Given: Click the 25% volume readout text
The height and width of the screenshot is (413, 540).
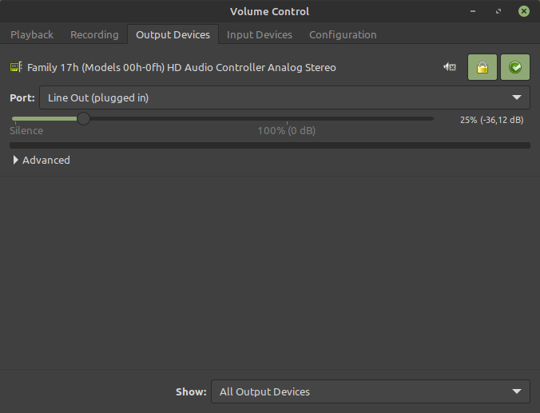Looking at the screenshot, I should (491, 120).
